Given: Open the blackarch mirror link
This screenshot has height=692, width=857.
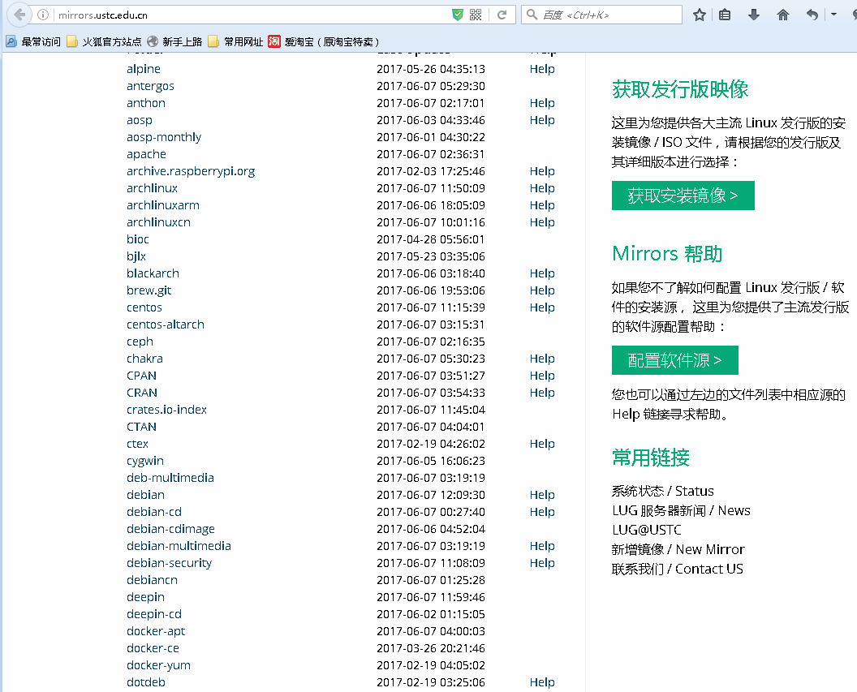Looking at the screenshot, I should (x=153, y=273).
